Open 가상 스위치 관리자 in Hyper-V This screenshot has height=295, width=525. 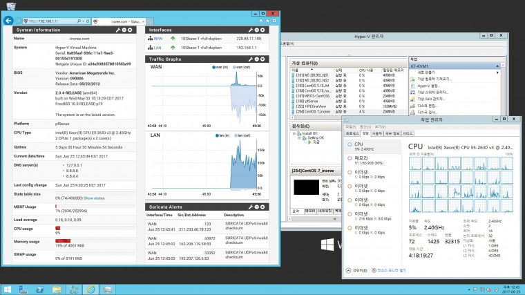click(x=432, y=92)
